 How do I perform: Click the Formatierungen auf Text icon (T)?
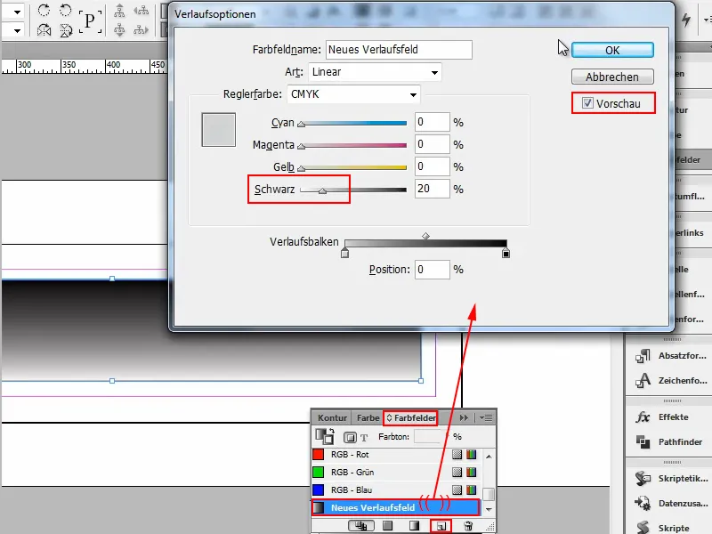(364, 437)
